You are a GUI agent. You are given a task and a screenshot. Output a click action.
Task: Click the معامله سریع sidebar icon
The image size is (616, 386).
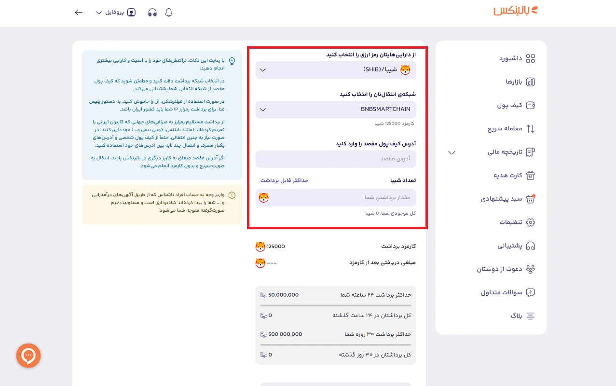[531, 128]
